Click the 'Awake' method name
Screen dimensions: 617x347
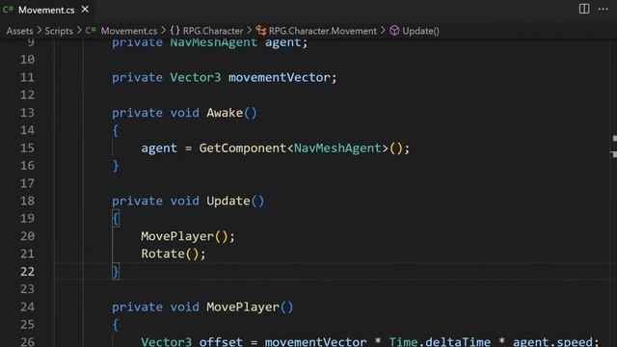pos(225,113)
